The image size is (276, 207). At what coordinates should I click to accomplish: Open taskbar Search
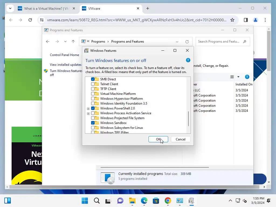pos(97,201)
